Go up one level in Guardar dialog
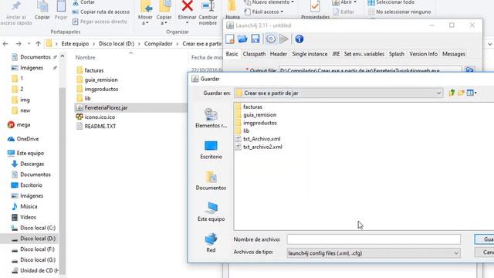Screen dimensions: 494x278 tap(452, 93)
